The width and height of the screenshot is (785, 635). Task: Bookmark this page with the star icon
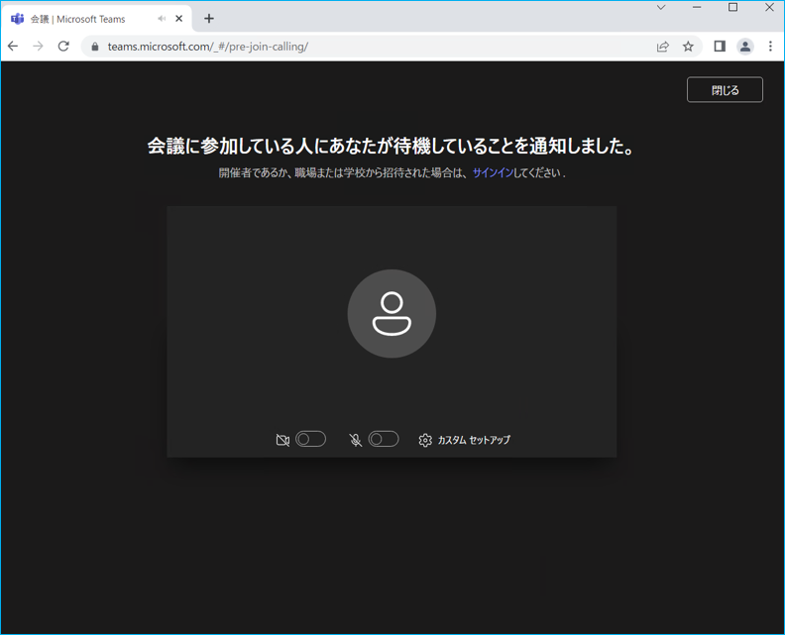[x=689, y=47]
